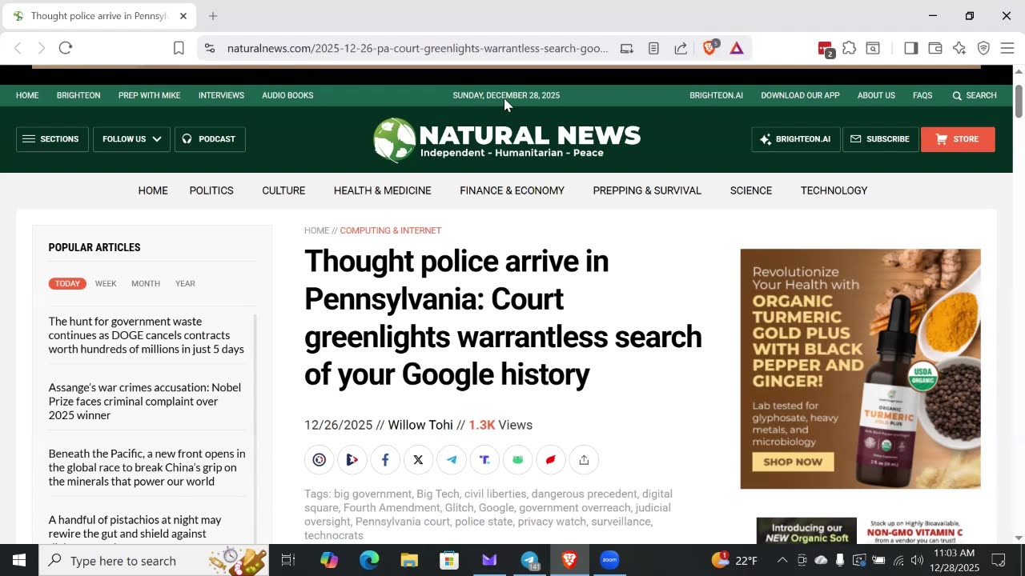The width and height of the screenshot is (1025, 576).
Task: Open the Extensions puzzle icon
Action: point(849,48)
